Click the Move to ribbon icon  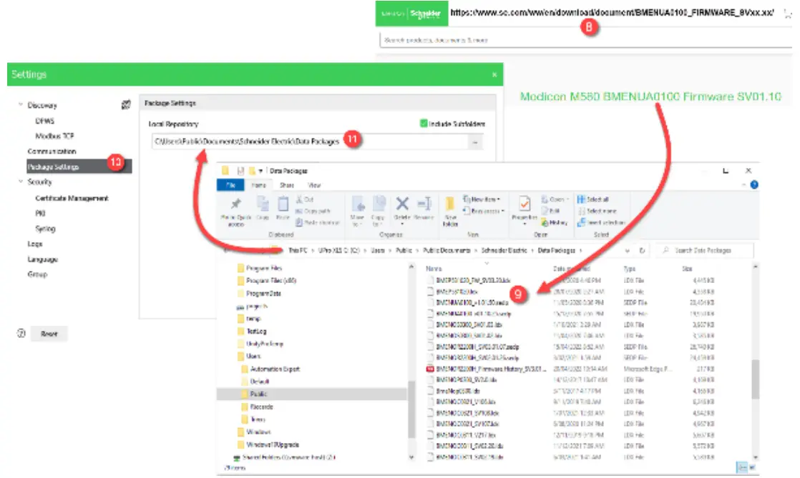[x=358, y=211]
